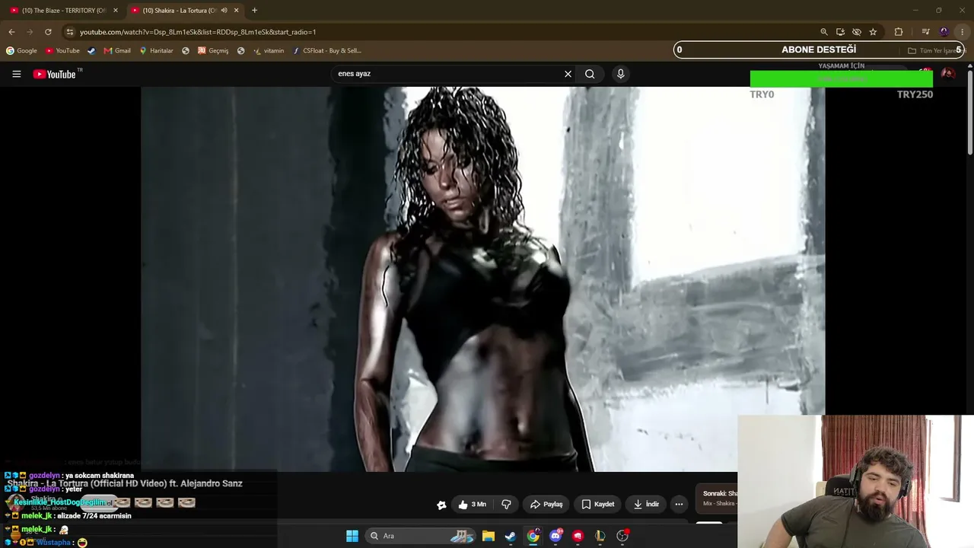
Task: Click the Windows taskbar search box 'Ara'
Action: point(420,536)
